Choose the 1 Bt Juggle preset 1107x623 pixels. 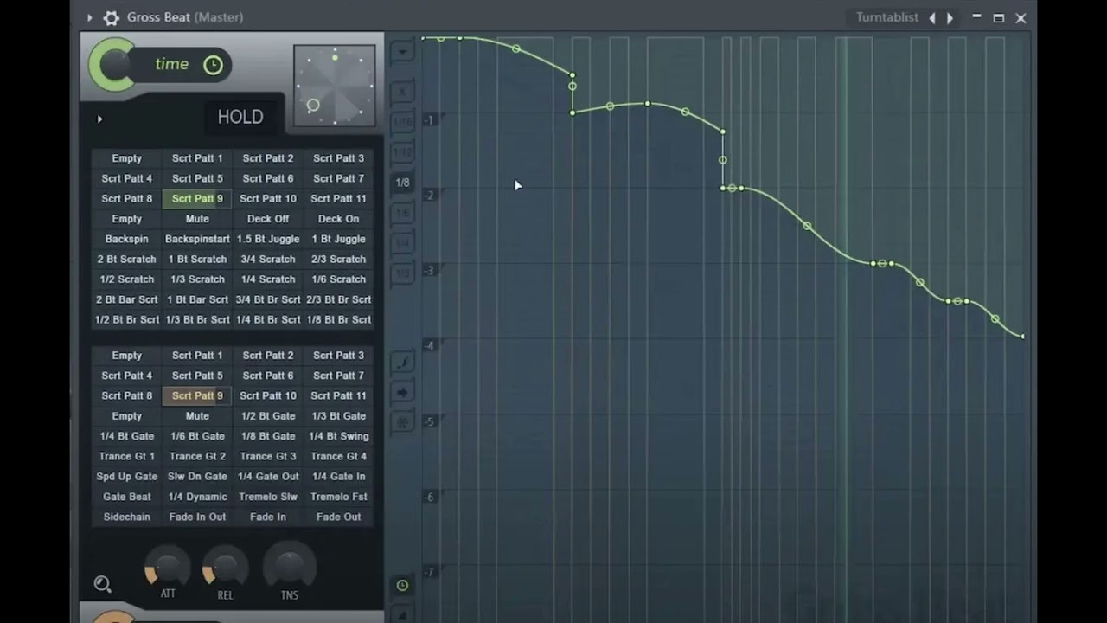click(x=338, y=239)
